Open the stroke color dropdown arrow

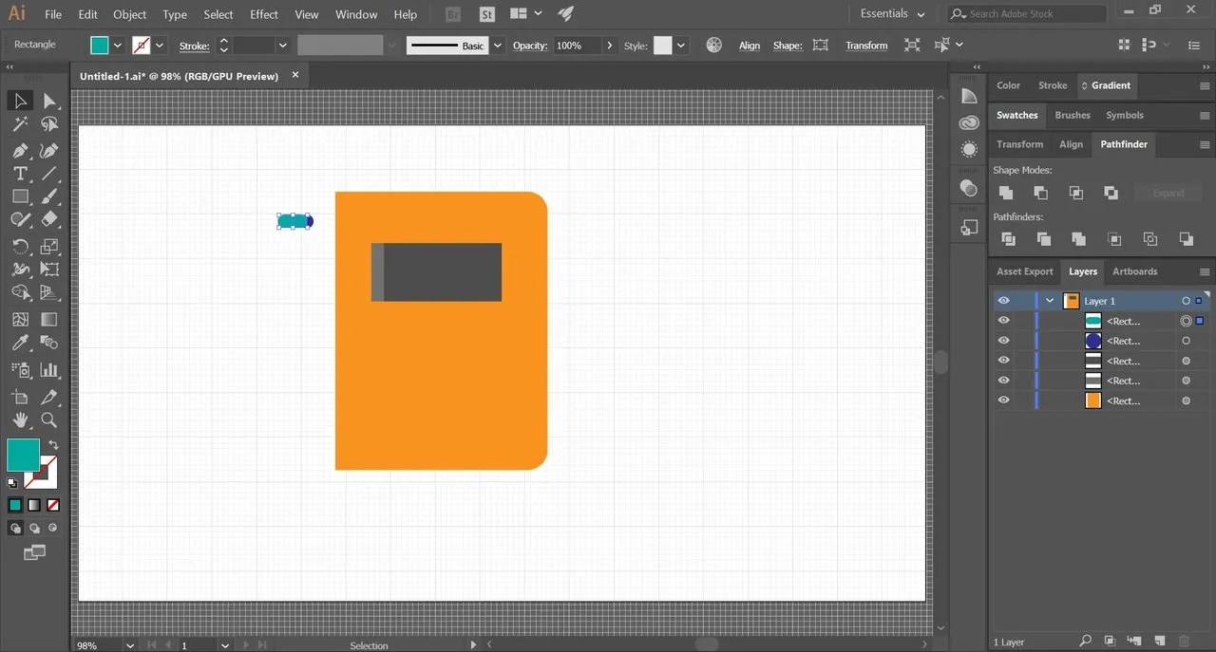(x=160, y=45)
